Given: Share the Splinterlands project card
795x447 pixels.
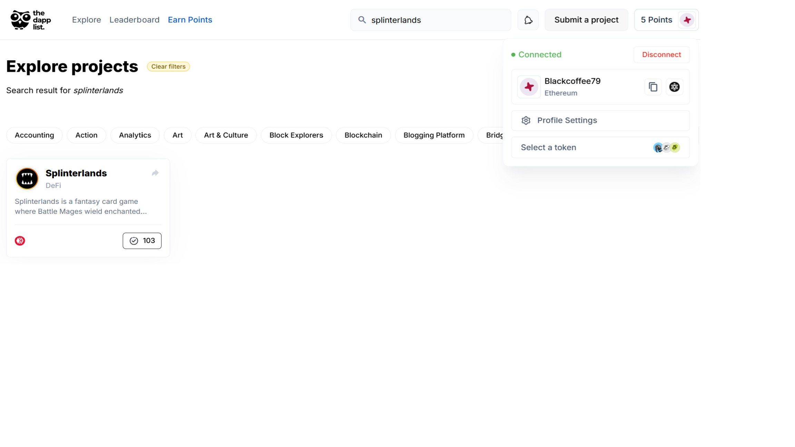Looking at the screenshot, I should (x=155, y=173).
